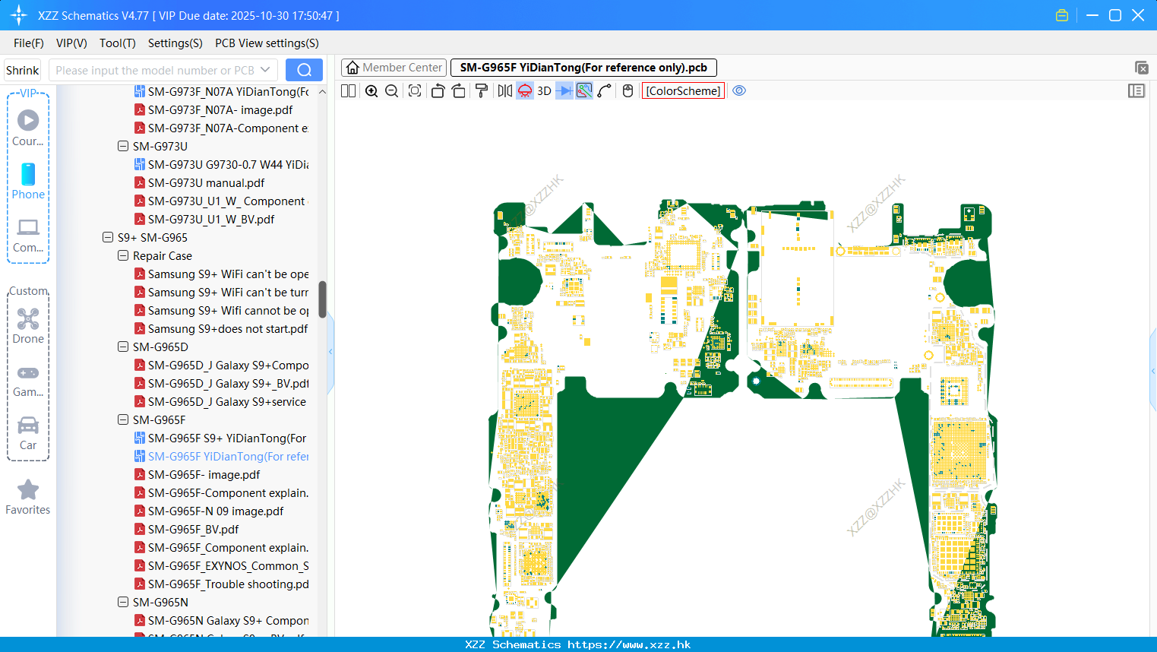1157x652 pixels.
Task: Collapse the SM-G965D tree node
Action: click(x=123, y=347)
